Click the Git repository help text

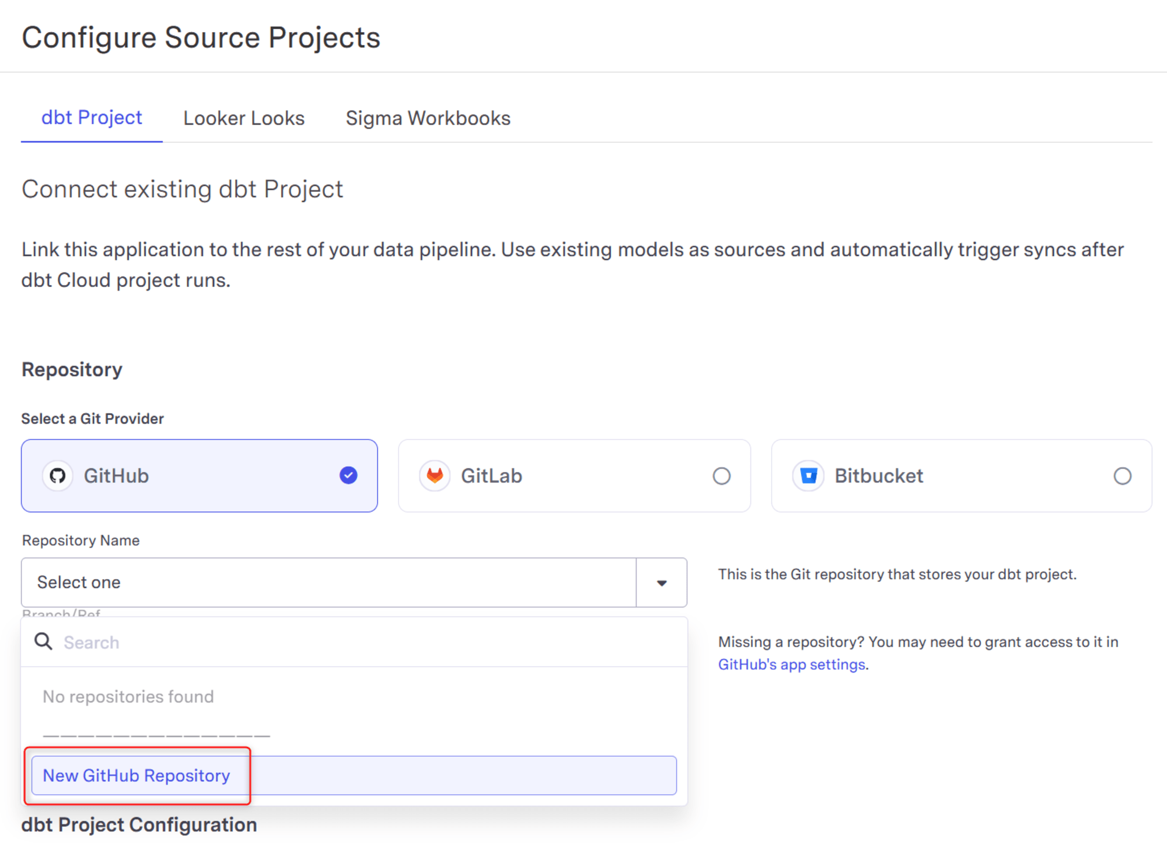pos(897,575)
